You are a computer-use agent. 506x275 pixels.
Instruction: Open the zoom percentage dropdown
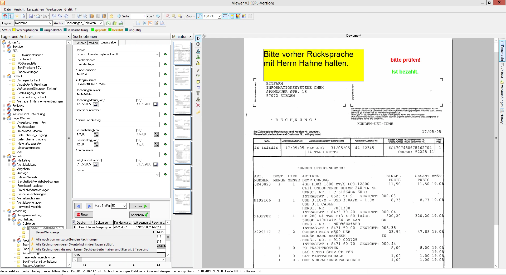click(x=220, y=16)
